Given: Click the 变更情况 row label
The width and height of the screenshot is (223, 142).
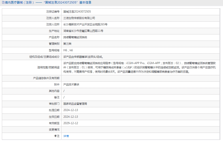Looking at the screenshot, I should [x=54, y=129].
